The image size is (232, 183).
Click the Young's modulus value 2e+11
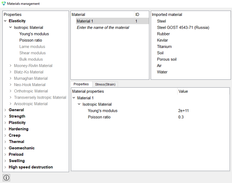pos(184,111)
